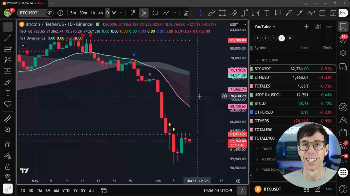The height and width of the screenshot is (196, 350).
Task: Open chart settings gear on time axis
Action: 238,181
